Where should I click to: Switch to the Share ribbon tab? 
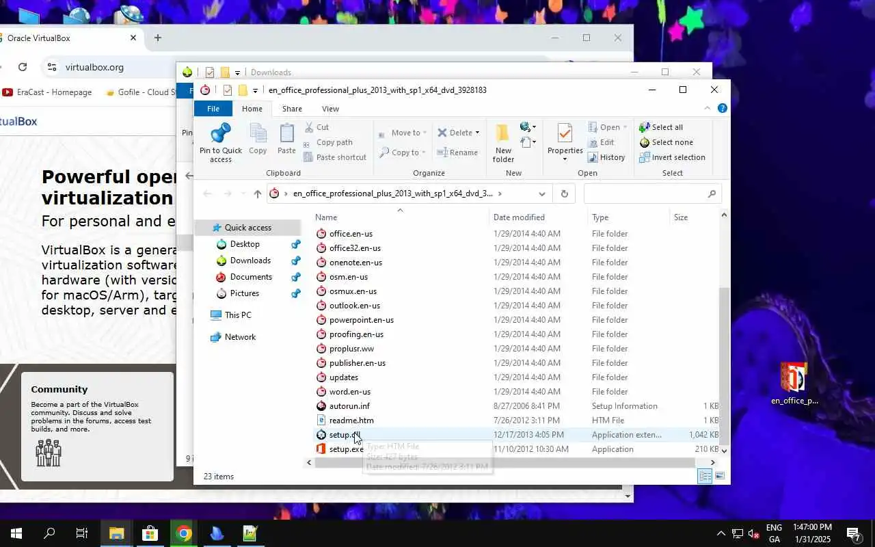pyautogui.click(x=292, y=109)
